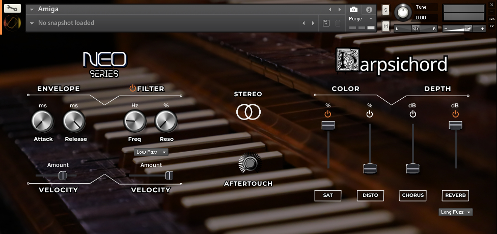The image size is (497, 234).
Task: Click the camera snapshot view icon
Action: pyautogui.click(x=353, y=10)
